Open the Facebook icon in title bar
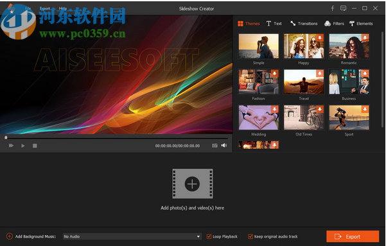This screenshot has width=386, height=246. coord(332,8)
